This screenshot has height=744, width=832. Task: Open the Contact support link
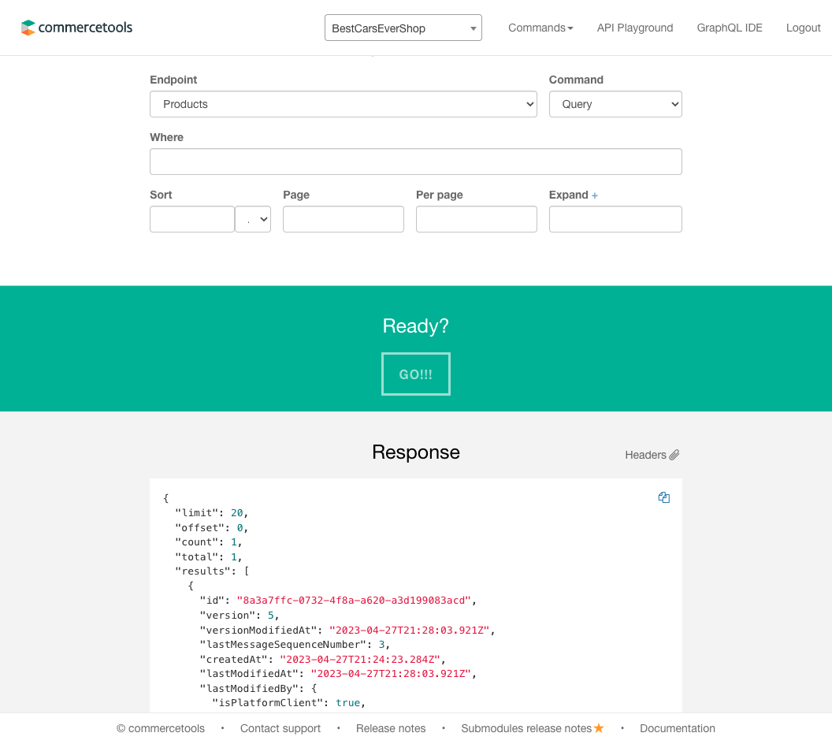(x=280, y=728)
